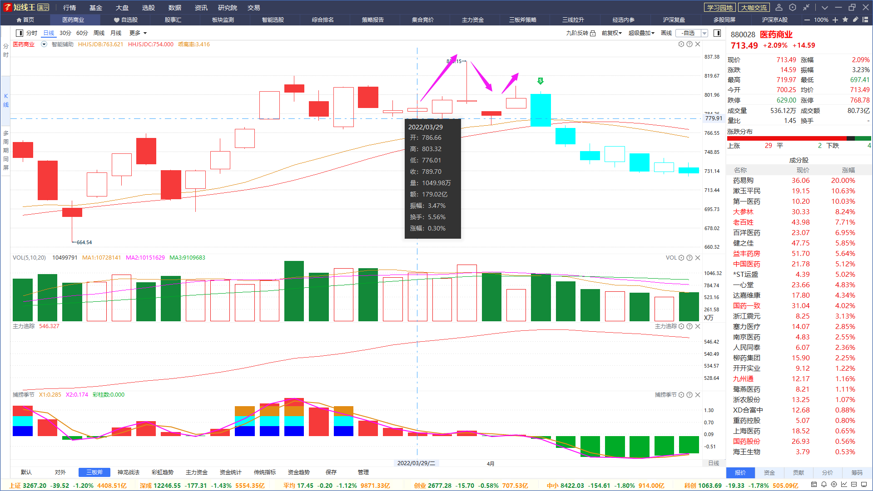Image resolution: width=873 pixels, height=491 pixels.
Task: Open the hexagon settings icon
Action: tap(793, 7)
